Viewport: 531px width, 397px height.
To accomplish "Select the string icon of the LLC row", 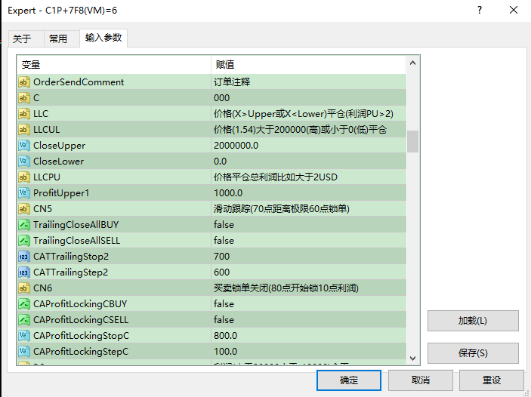I will (23, 114).
